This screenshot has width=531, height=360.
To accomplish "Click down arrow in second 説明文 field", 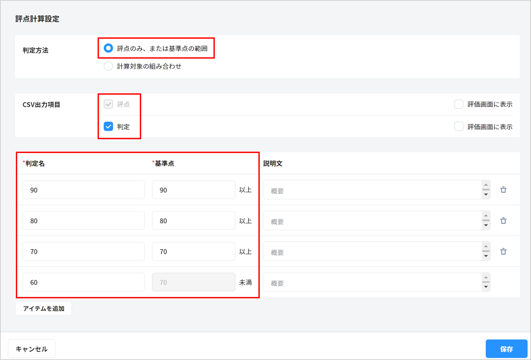I will (486, 225).
